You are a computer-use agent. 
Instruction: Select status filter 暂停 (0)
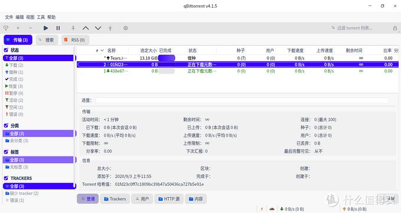14,93
